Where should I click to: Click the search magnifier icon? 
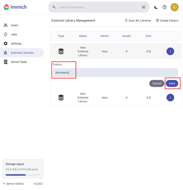54,7
